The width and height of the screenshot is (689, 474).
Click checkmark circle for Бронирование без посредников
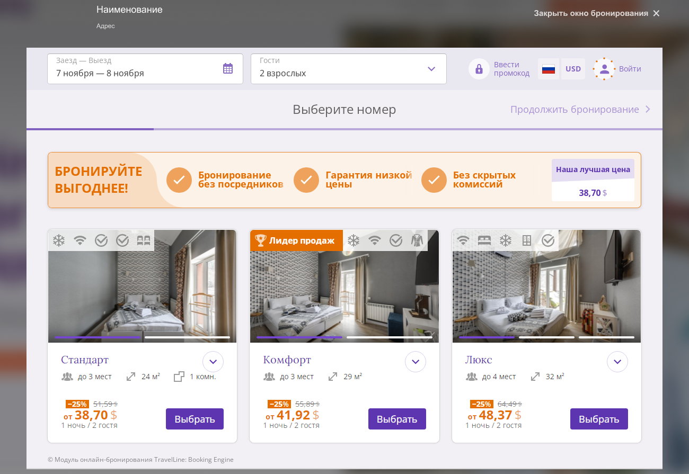pos(179,180)
